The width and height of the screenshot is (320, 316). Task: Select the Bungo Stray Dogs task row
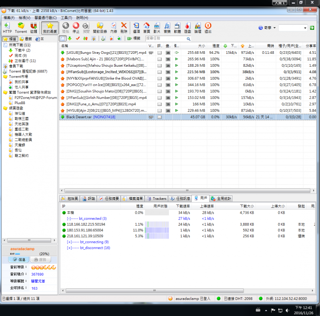[x=188, y=53]
